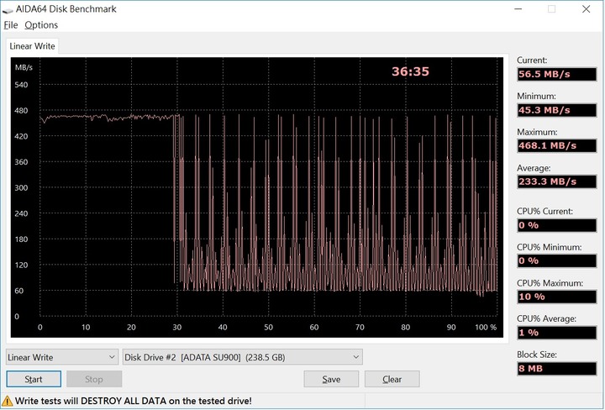Click the 540 label on vertical axis
The image size is (605, 410).
tap(21, 85)
